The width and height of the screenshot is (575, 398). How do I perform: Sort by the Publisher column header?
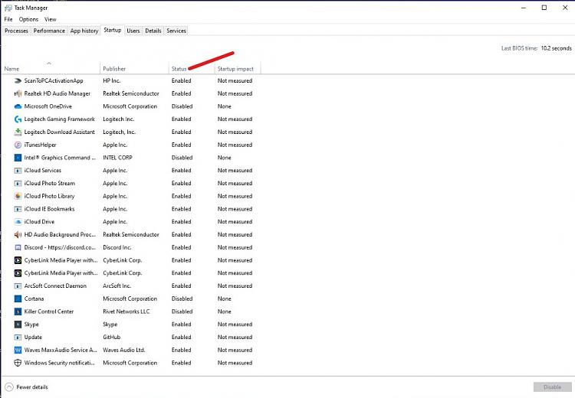[x=114, y=69]
